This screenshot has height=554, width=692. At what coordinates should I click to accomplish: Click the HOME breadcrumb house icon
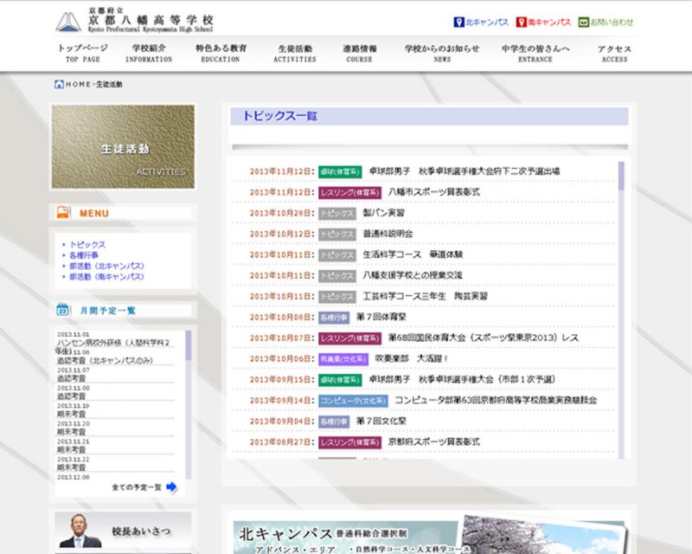(x=59, y=84)
